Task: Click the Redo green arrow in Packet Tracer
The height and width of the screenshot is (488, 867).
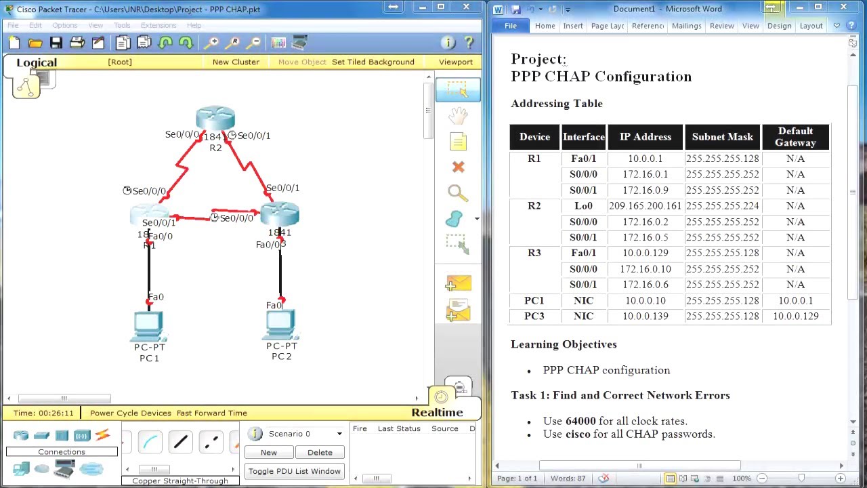Action: point(186,43)
